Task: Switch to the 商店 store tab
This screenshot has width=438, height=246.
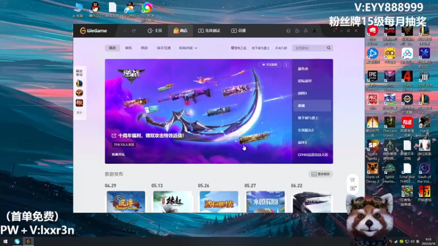Action: click(x=180, y=31)
